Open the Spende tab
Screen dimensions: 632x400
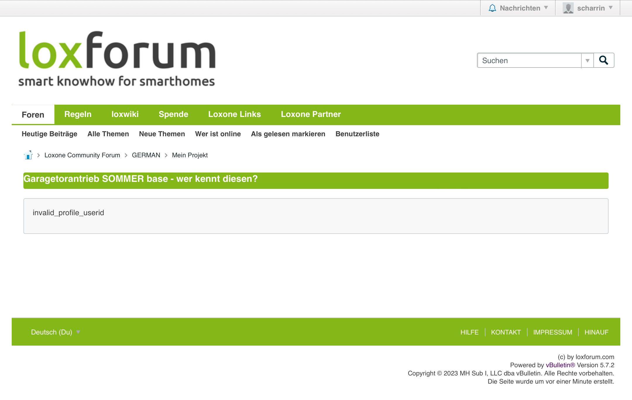pos(173,114)
